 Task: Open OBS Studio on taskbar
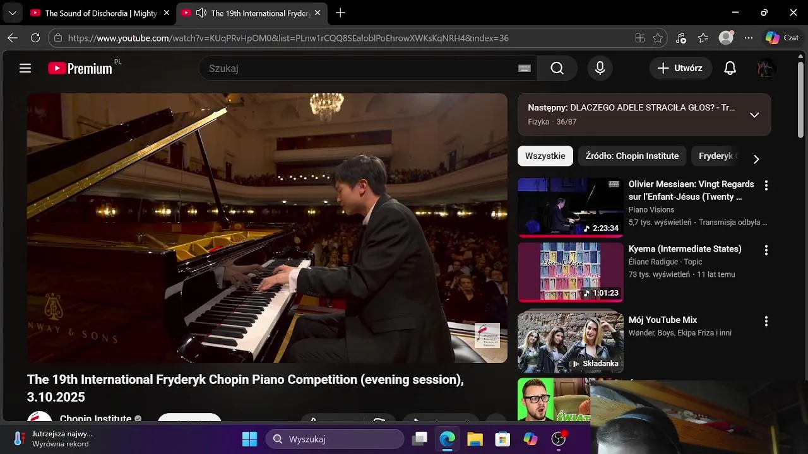click(x=558, y=439)
